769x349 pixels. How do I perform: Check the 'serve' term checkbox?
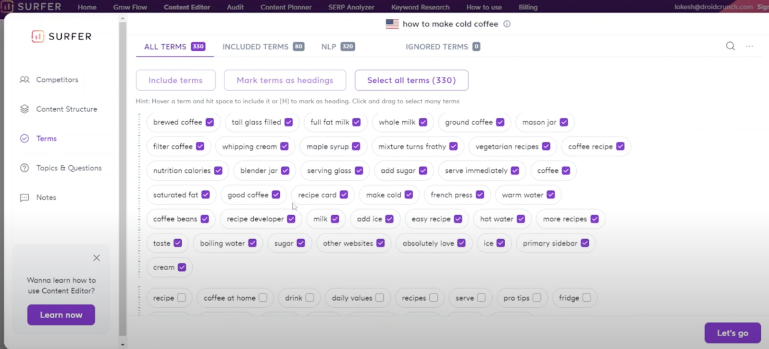pos(481,298)
